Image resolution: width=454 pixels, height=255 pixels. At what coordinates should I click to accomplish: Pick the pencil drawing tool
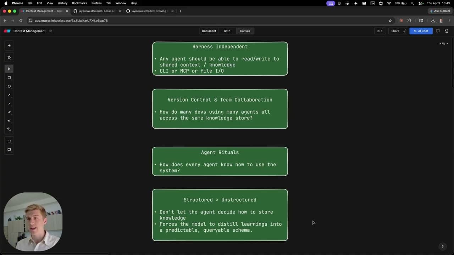(x=9, y=112)
